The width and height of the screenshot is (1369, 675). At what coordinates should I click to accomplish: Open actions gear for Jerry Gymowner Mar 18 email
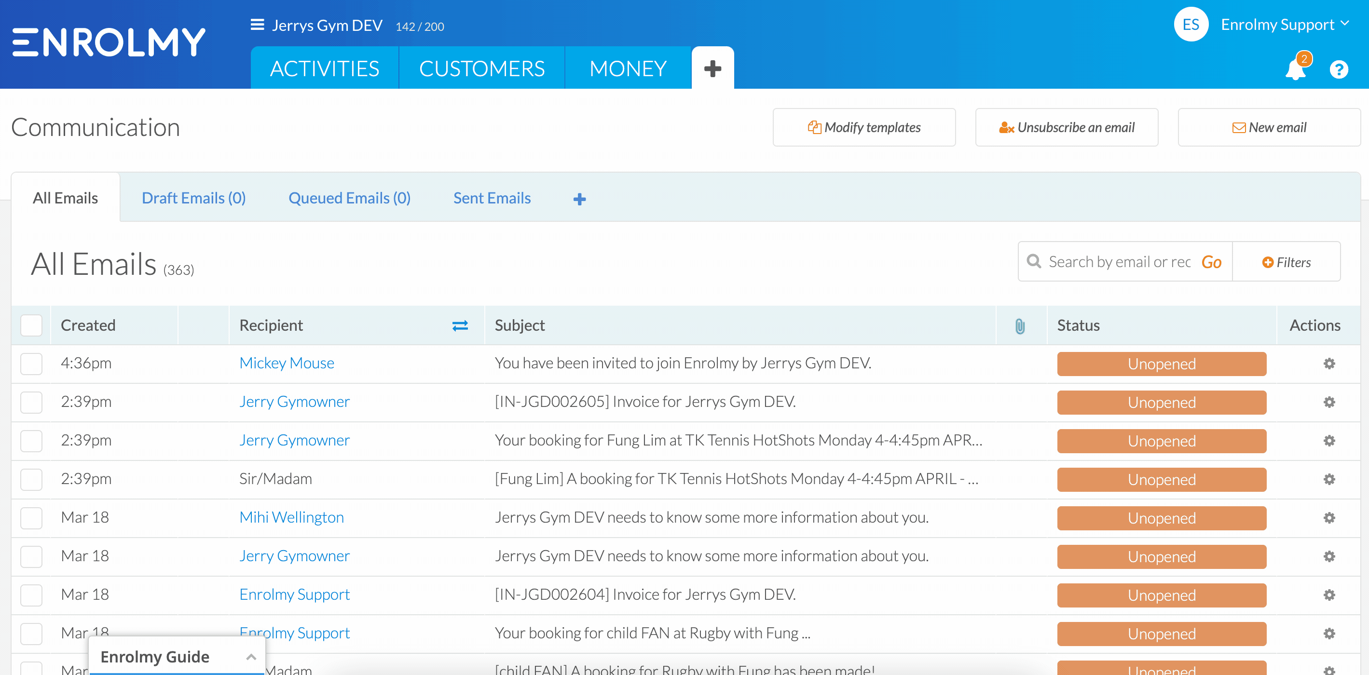pos(1328,556)
